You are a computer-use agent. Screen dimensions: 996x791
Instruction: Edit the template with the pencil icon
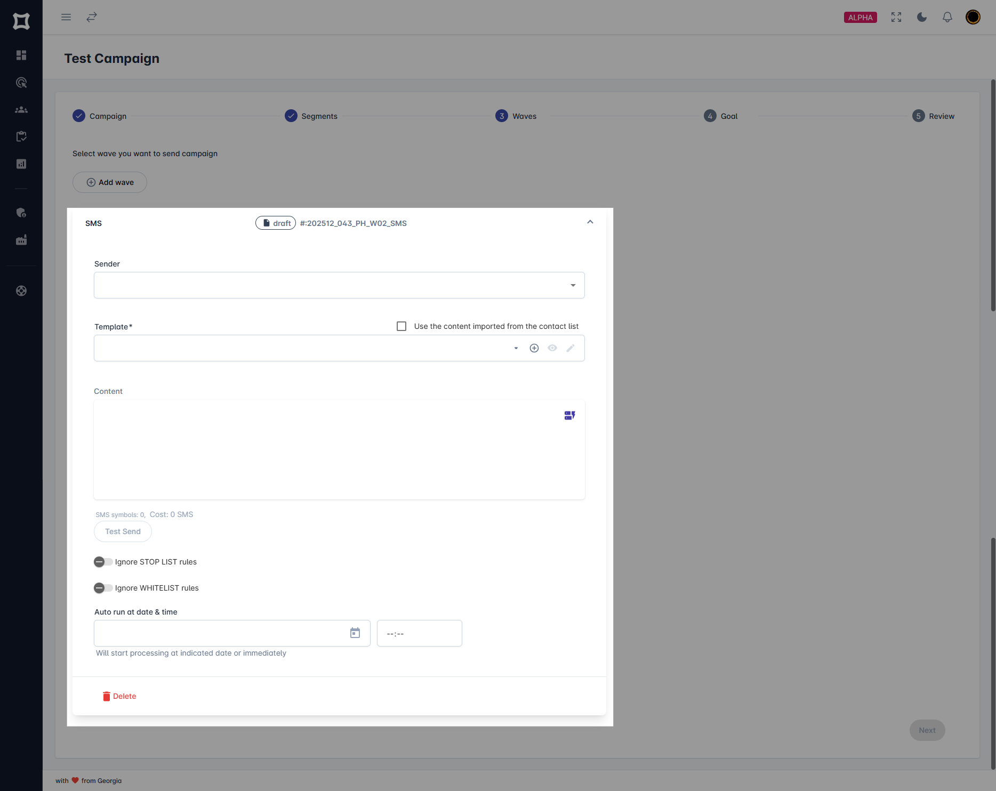pos(571,348)
